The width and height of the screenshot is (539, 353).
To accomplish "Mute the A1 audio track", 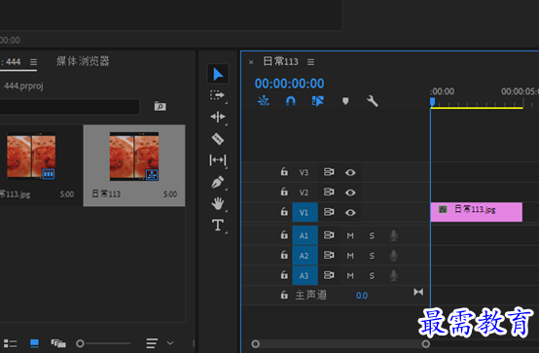I will (x=350, y=235).
